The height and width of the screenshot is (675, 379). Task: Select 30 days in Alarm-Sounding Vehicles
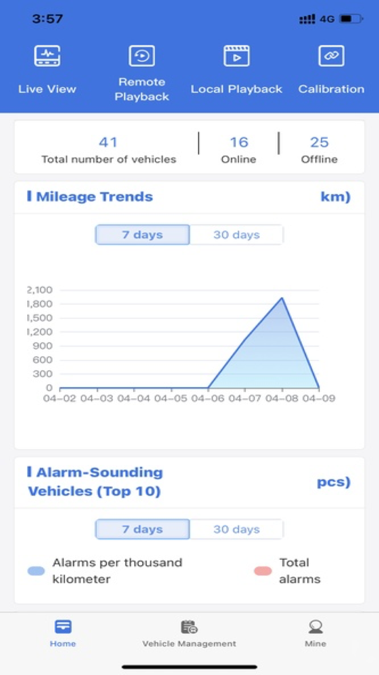pyautogui.click(x=236, y=529)
